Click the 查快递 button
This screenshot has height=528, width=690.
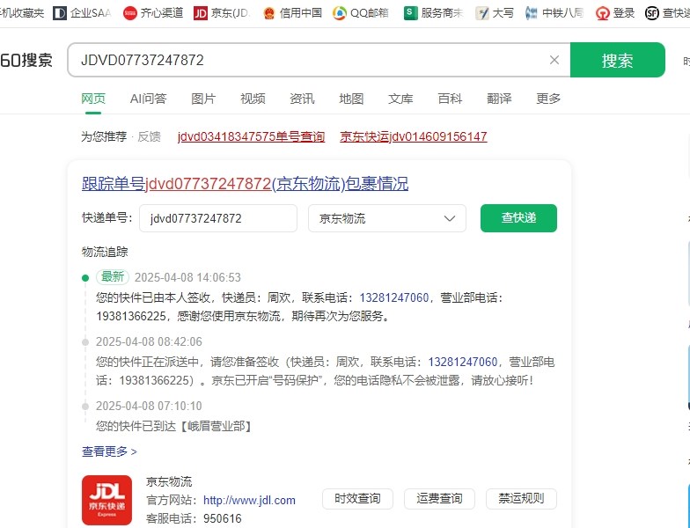click(x=518, y=218)
